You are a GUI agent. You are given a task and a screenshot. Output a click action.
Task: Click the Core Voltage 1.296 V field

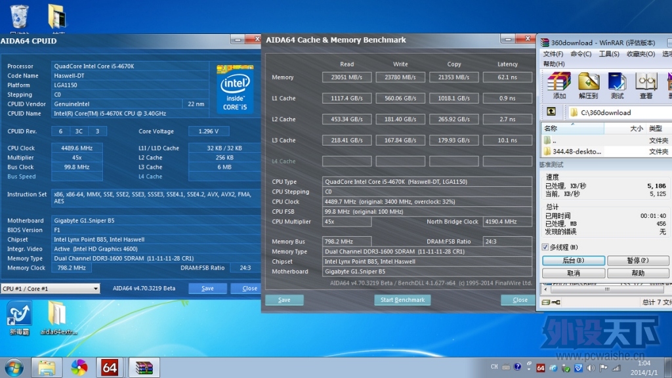[209, 131]
